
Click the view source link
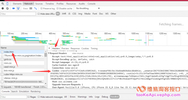77,53
